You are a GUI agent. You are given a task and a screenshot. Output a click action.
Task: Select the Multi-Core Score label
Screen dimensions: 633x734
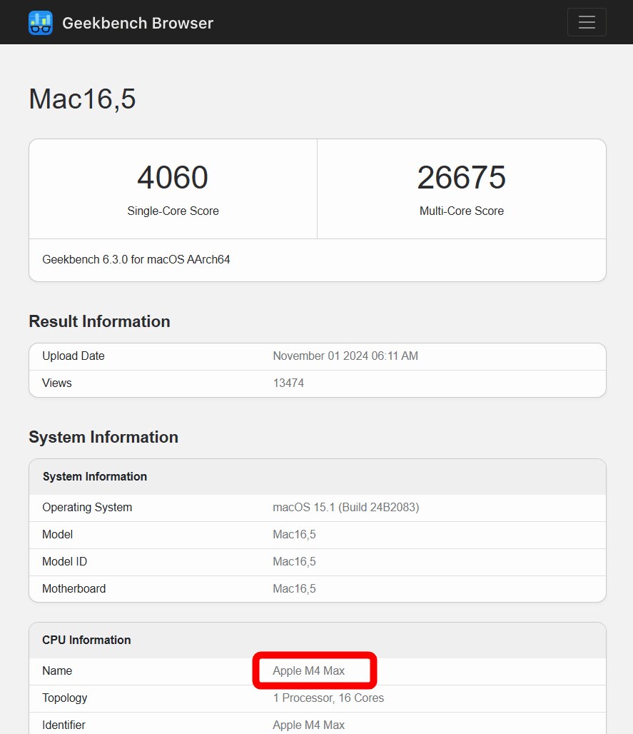[461, 211]
